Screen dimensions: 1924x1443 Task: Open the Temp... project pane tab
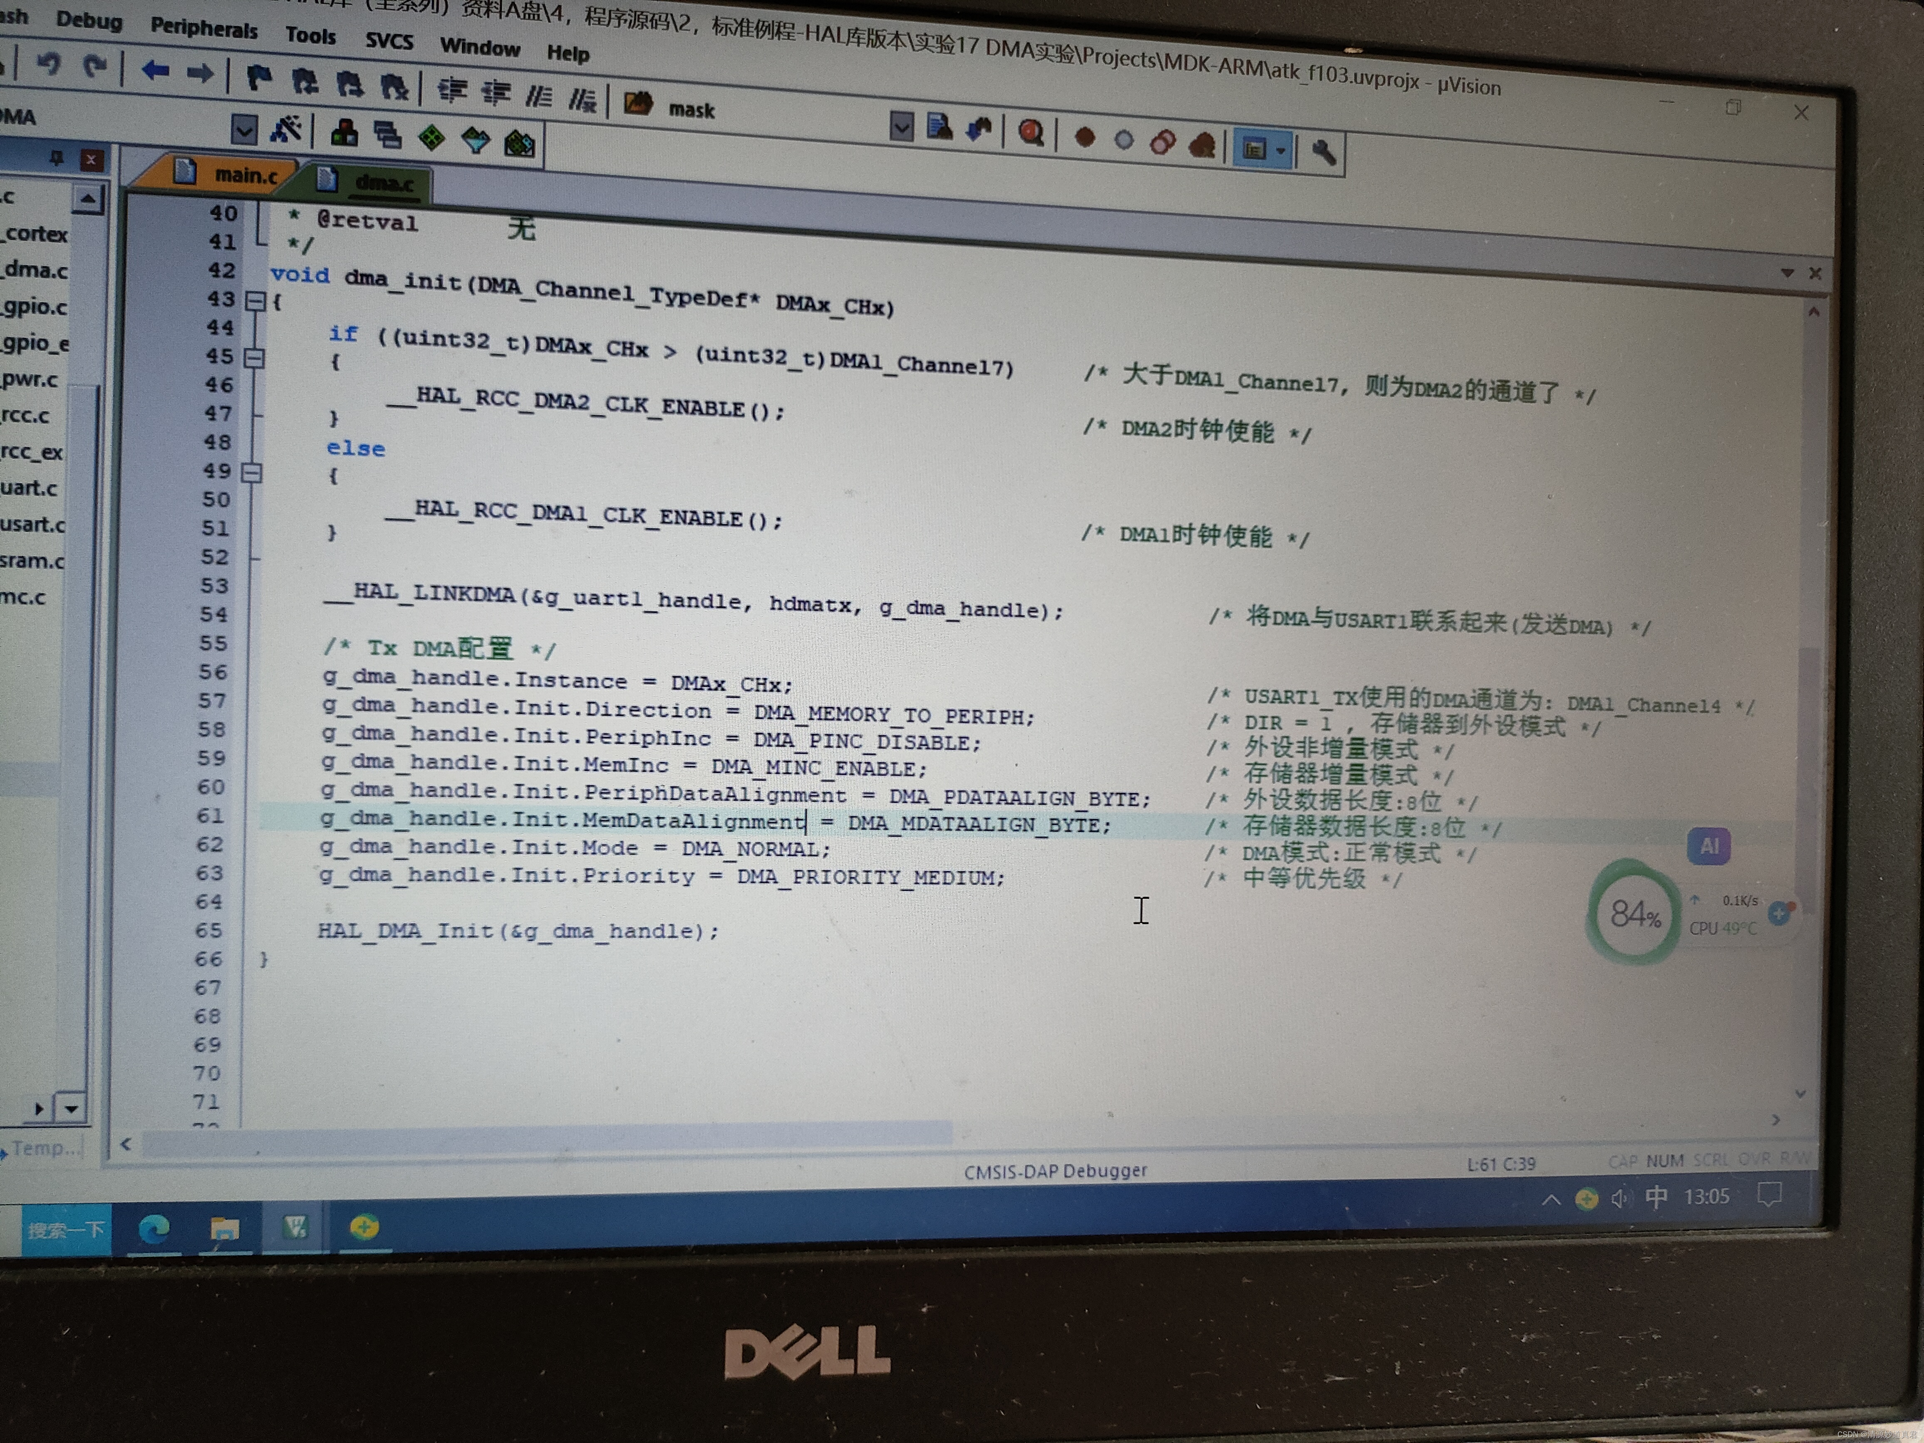44,1148
